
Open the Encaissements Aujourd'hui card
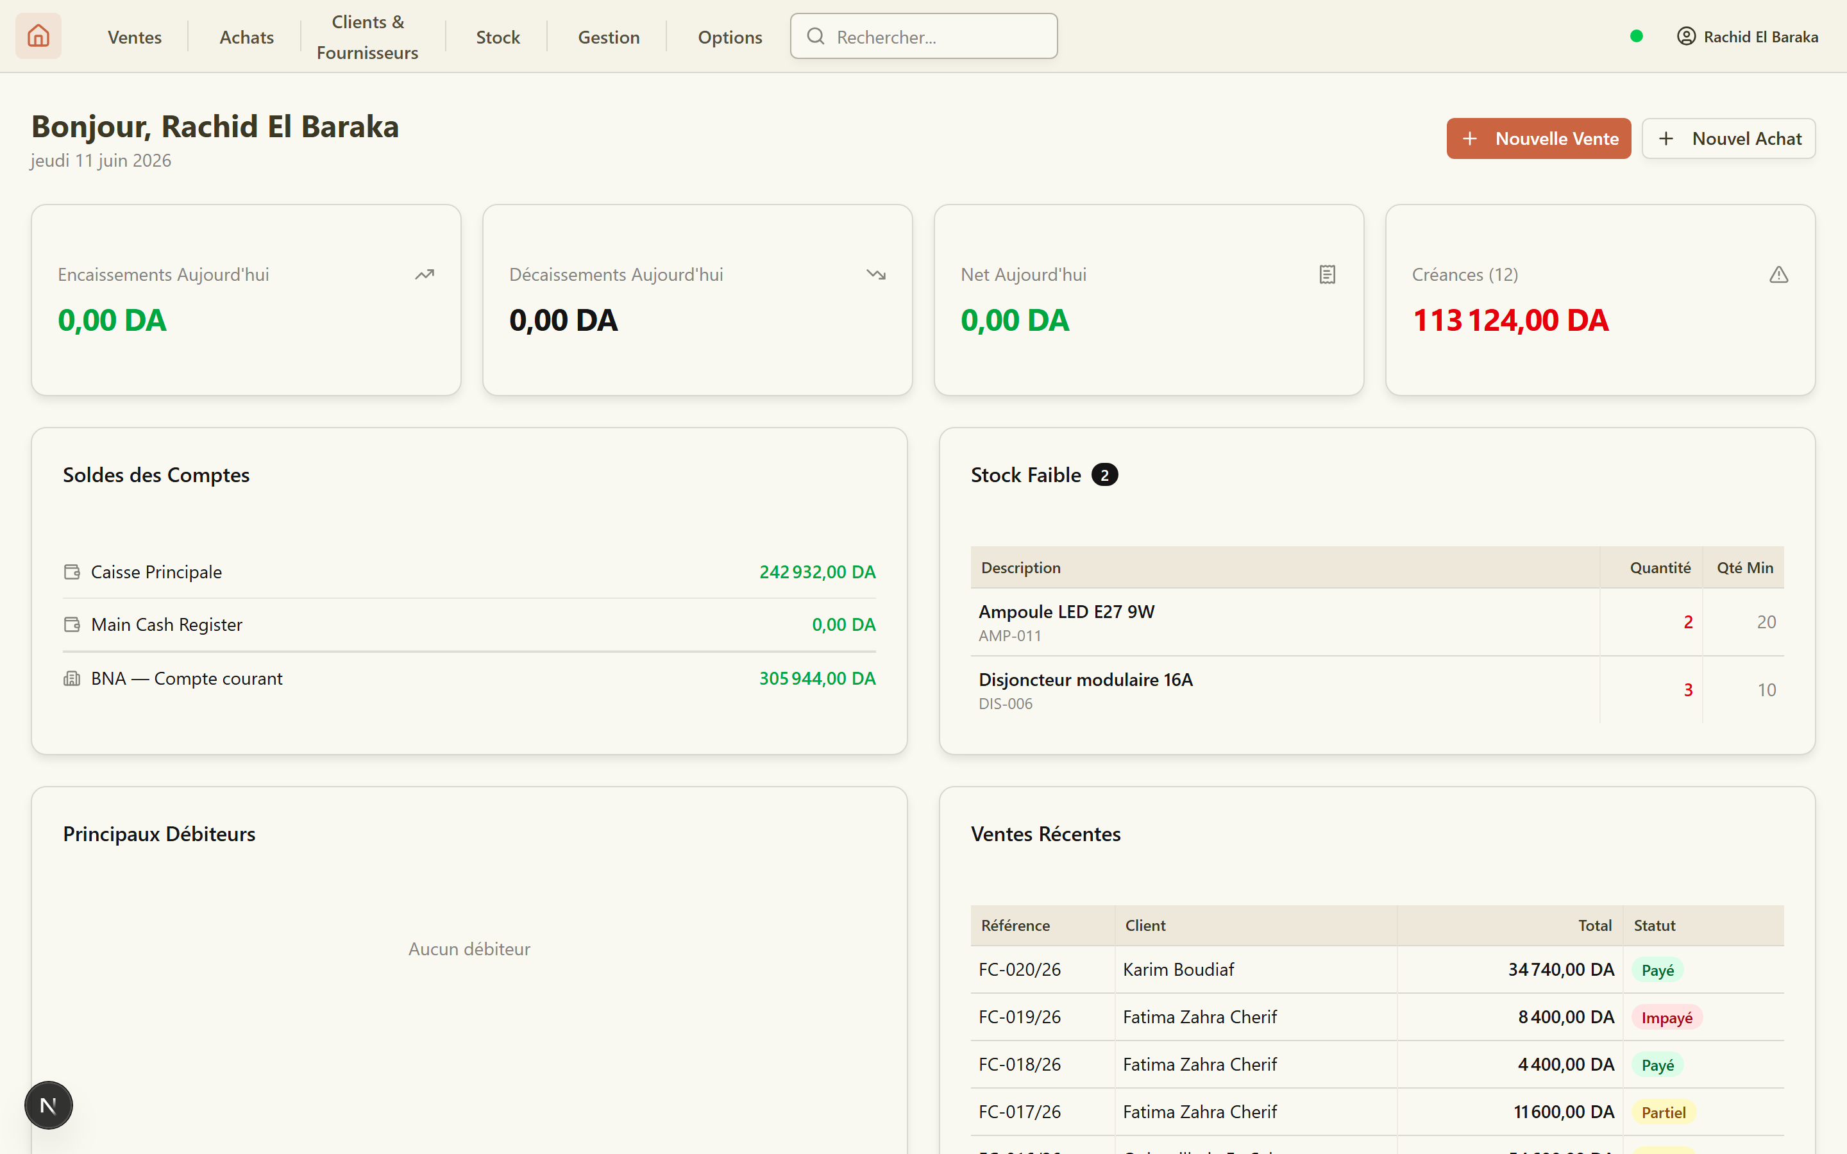pyautogui.click(x=246, y=300)
